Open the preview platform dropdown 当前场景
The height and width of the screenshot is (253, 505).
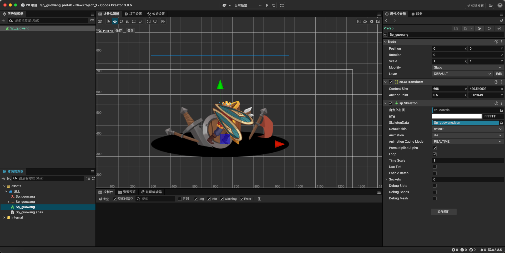click(248, 5)
